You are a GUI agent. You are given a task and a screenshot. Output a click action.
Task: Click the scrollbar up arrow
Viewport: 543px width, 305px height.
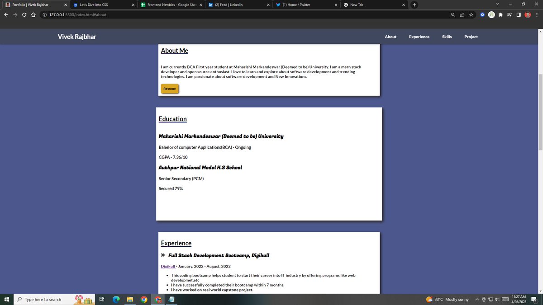click(539, 31)
